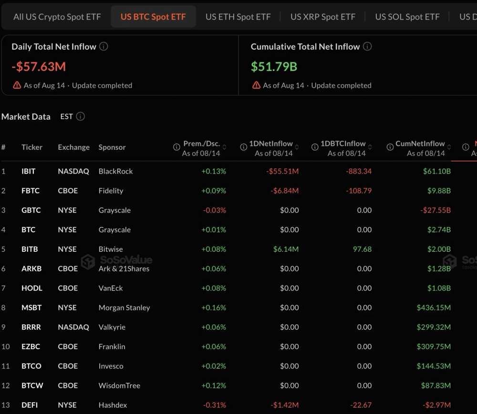This screenshot has width=477, height=414.
Task: Open the US ETH Spot ETF tab
Action: [x=238, y=17]
